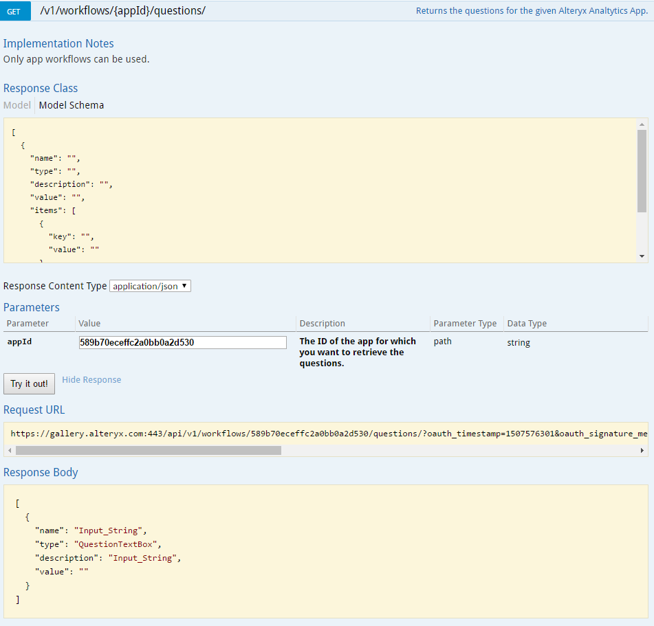Click the 'path' parameter type cell

pyautogui.click(x=443, y=342)
